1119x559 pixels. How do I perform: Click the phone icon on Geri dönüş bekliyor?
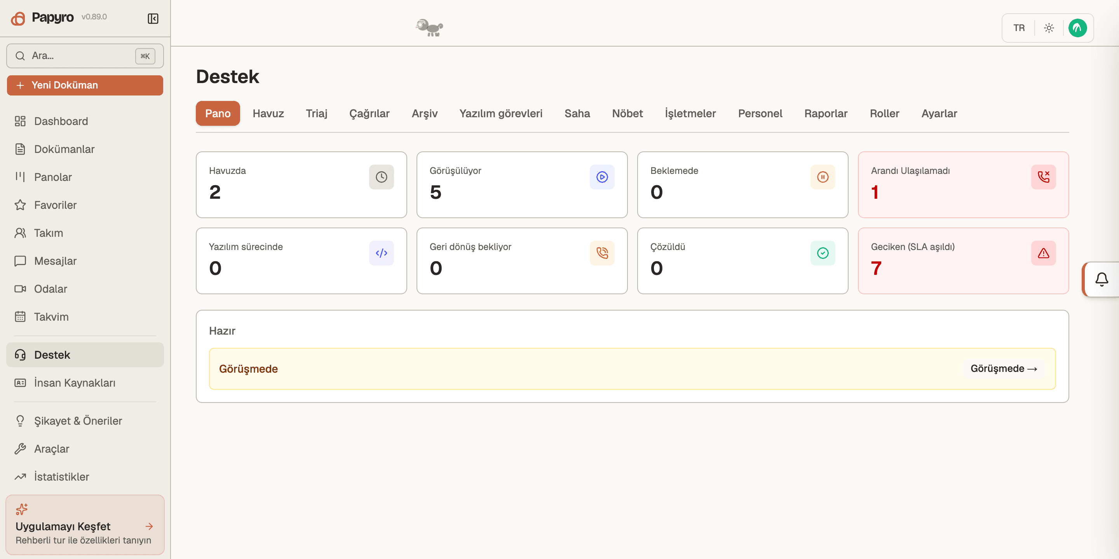[602, 253]
